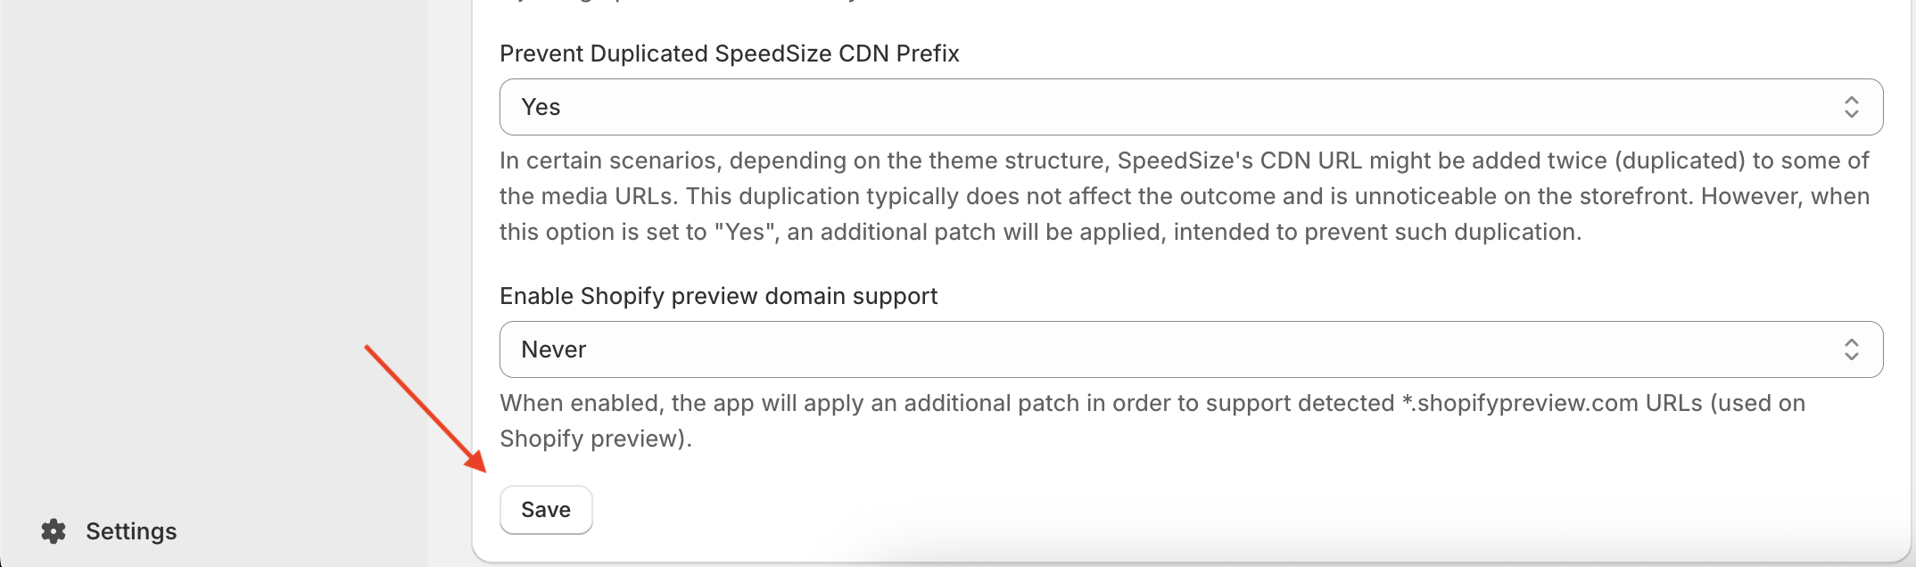
Task: Click the *.shopifypreview.com text
Action: (1519, 403)
